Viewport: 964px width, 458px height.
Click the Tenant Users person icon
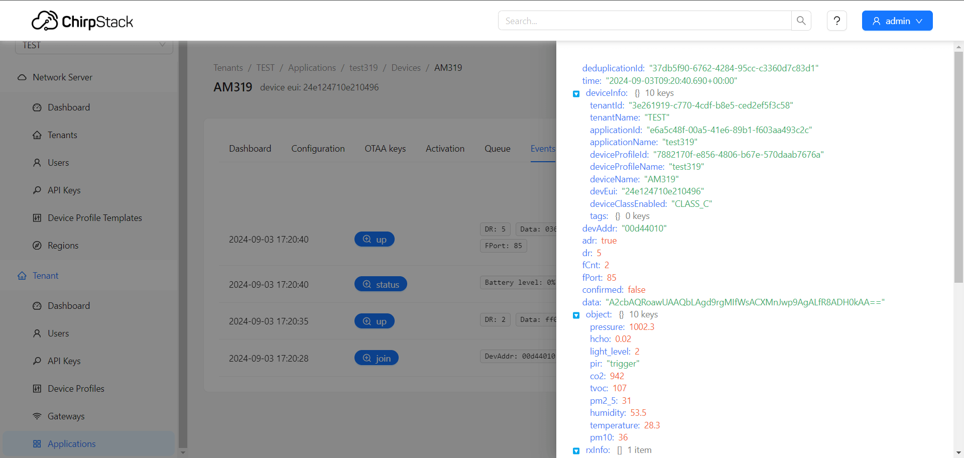37,333
